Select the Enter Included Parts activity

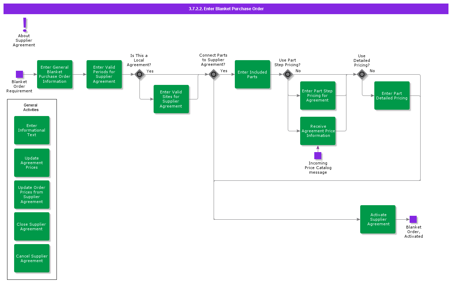click(252, 74)
